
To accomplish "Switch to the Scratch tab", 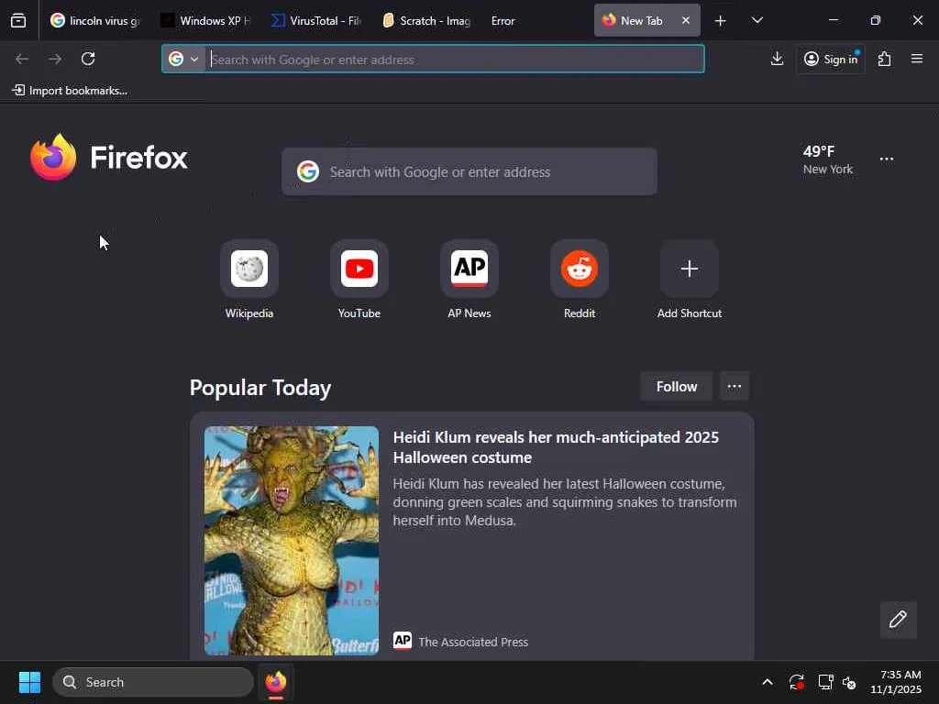I will point(426,21).
